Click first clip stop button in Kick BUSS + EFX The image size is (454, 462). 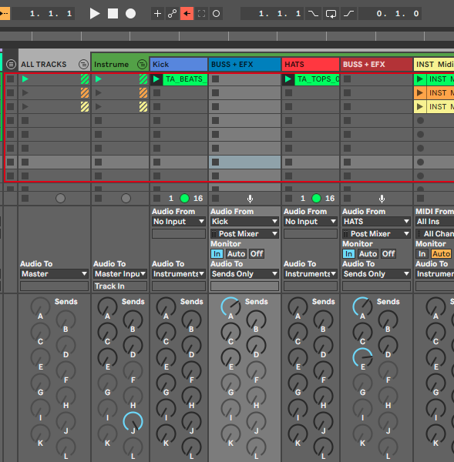pyautogui.click(x=215, y=79)
